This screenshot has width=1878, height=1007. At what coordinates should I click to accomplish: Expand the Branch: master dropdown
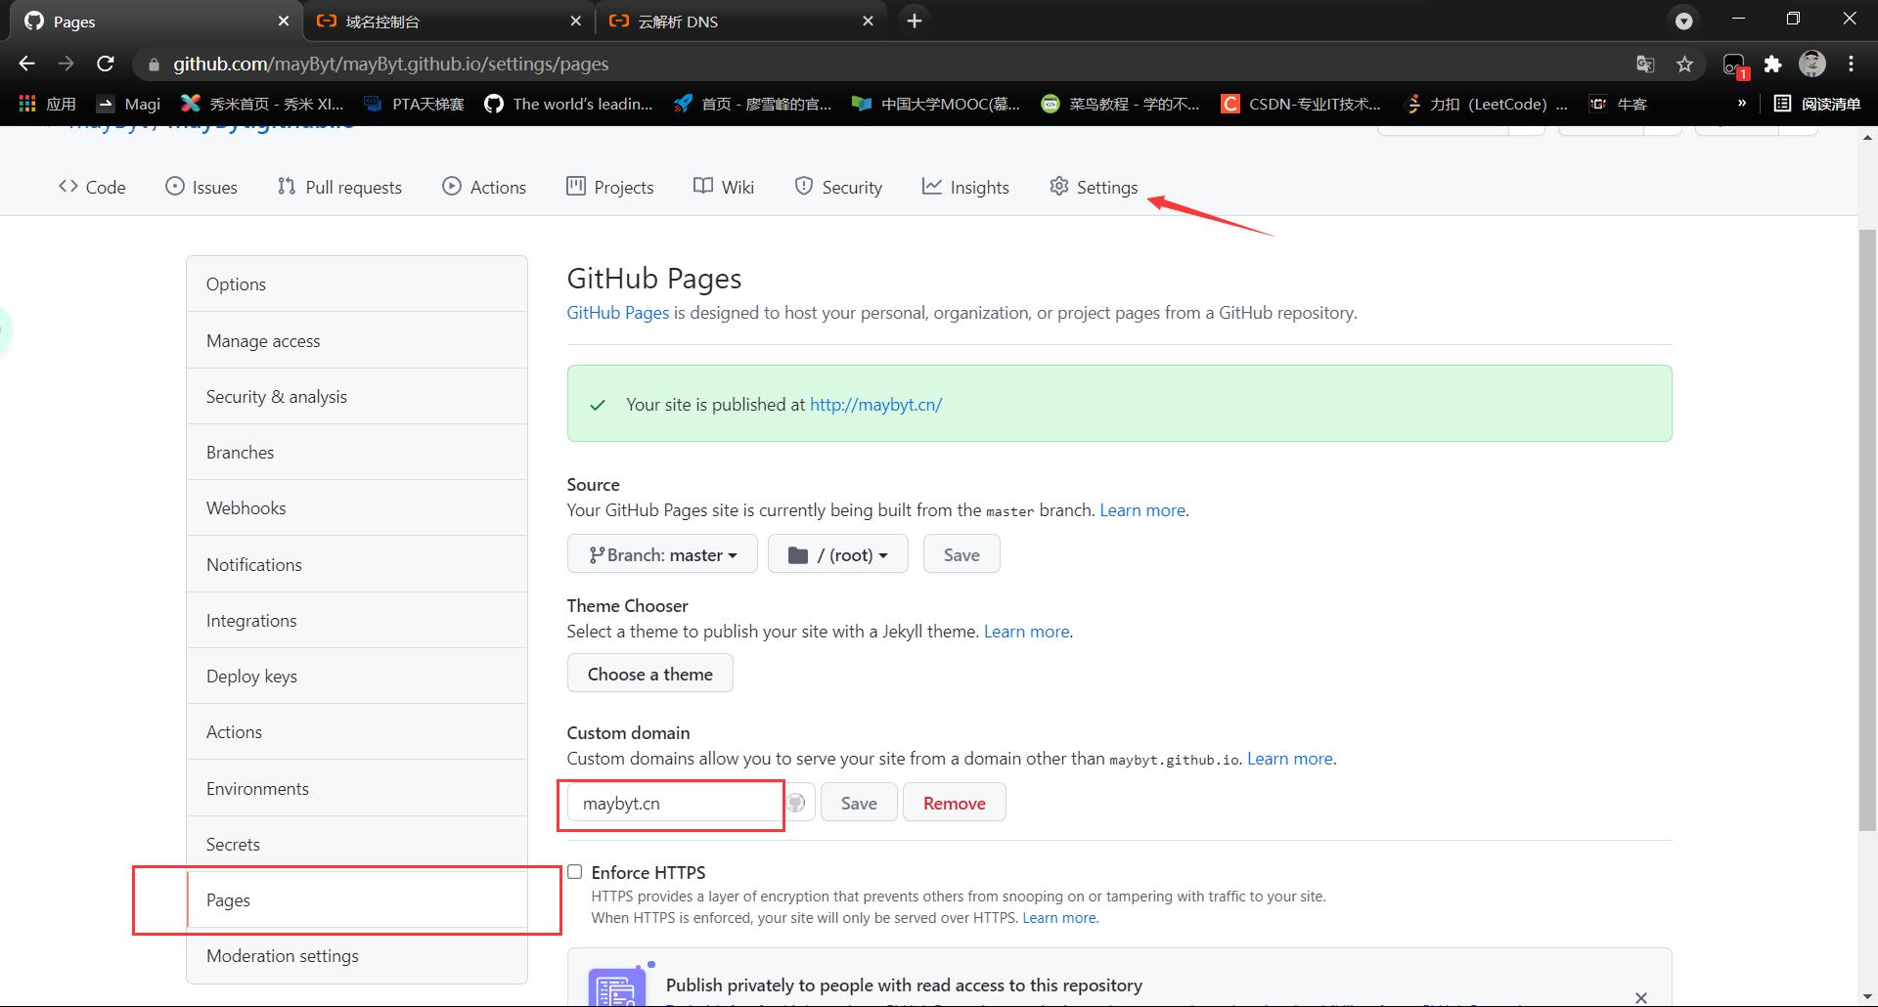coord(662,554)
